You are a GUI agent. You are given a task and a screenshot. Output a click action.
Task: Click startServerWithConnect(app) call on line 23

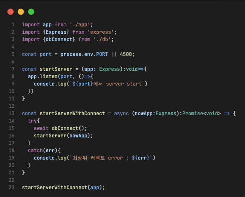(62, 188)
